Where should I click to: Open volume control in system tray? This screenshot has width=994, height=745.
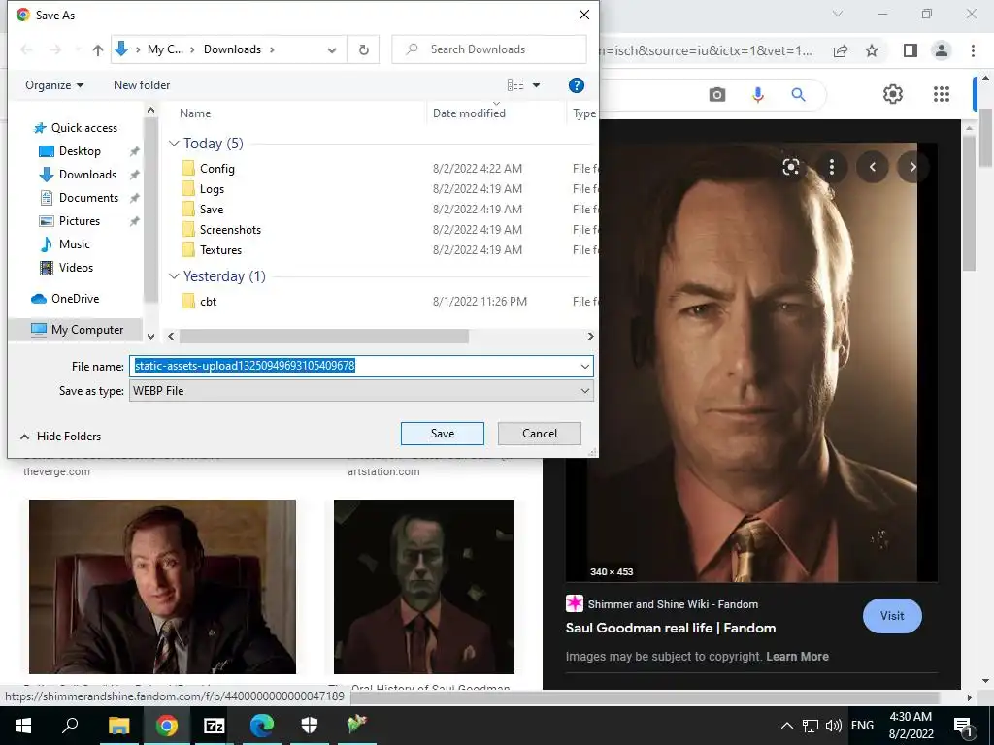click(834, 726)
